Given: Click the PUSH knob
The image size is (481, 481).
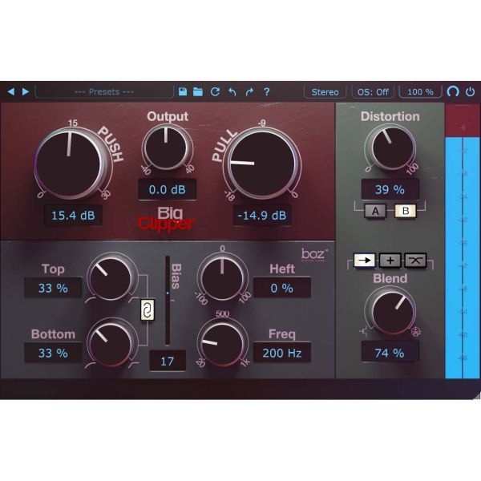Looking at the screenshot, I should tap(71, 163).
